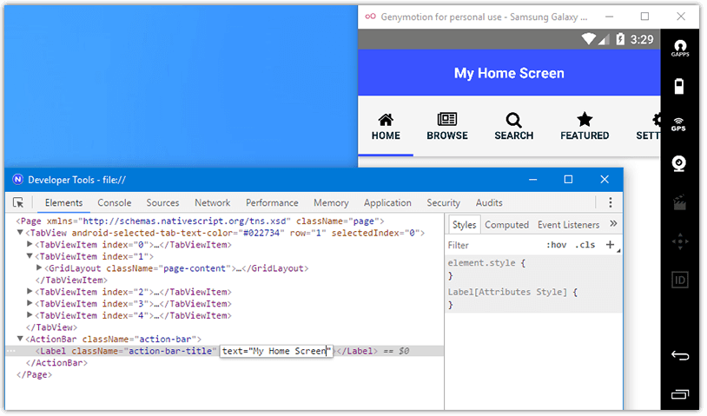This screenshot has width=707, height=416.
Task: Close the Developer Tools window
Action: (605, 180)
